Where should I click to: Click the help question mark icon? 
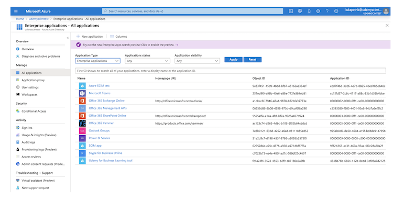tap(327, 11)
